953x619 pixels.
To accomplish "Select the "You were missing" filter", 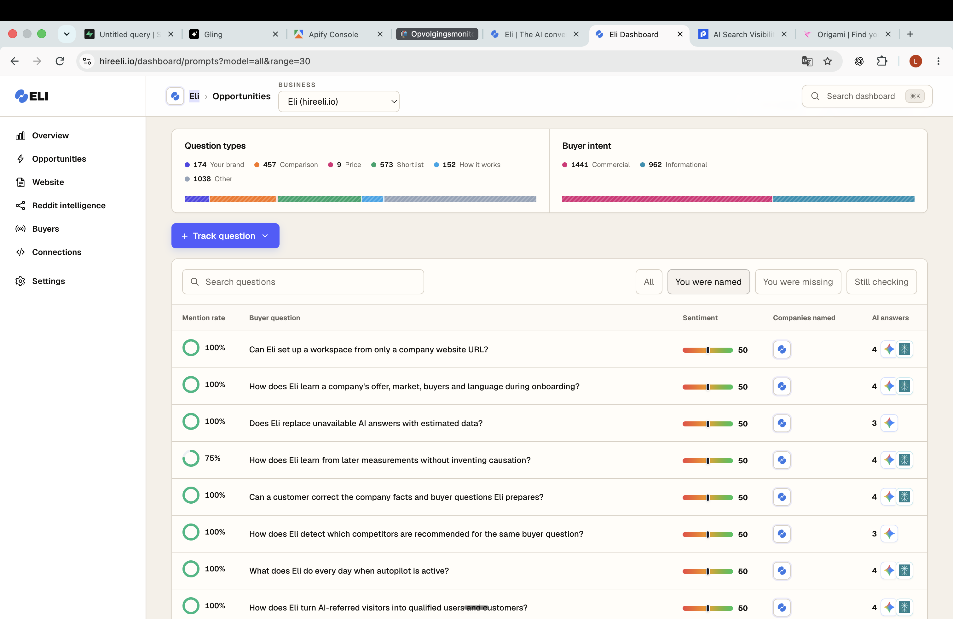I will (x=798, y=282).
